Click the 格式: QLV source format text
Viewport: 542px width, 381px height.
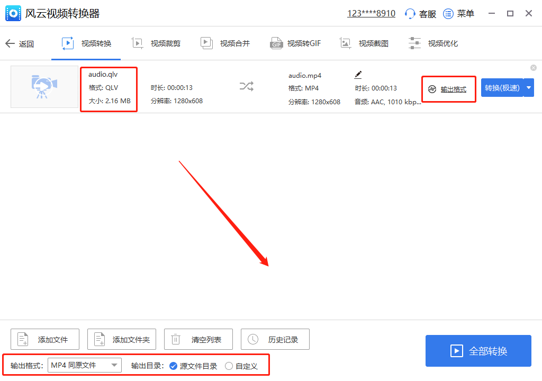(x=103, y=87)
